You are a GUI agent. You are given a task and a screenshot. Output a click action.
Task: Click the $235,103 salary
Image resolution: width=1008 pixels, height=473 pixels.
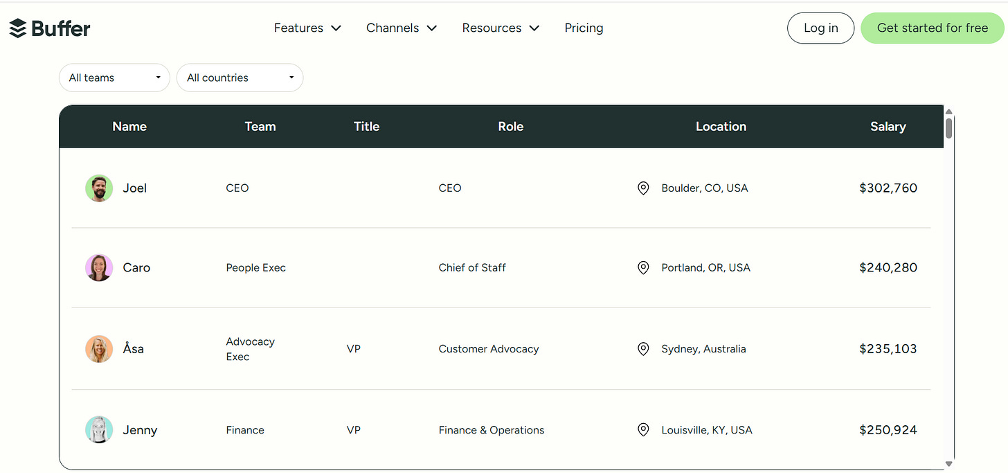888,349
